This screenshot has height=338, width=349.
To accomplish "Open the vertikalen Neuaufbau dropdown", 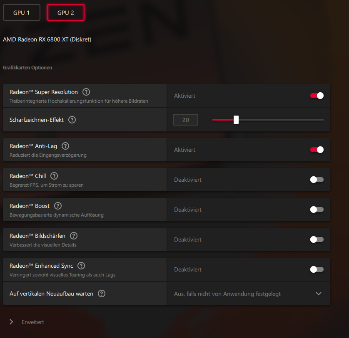I will [x=248, y=294].
